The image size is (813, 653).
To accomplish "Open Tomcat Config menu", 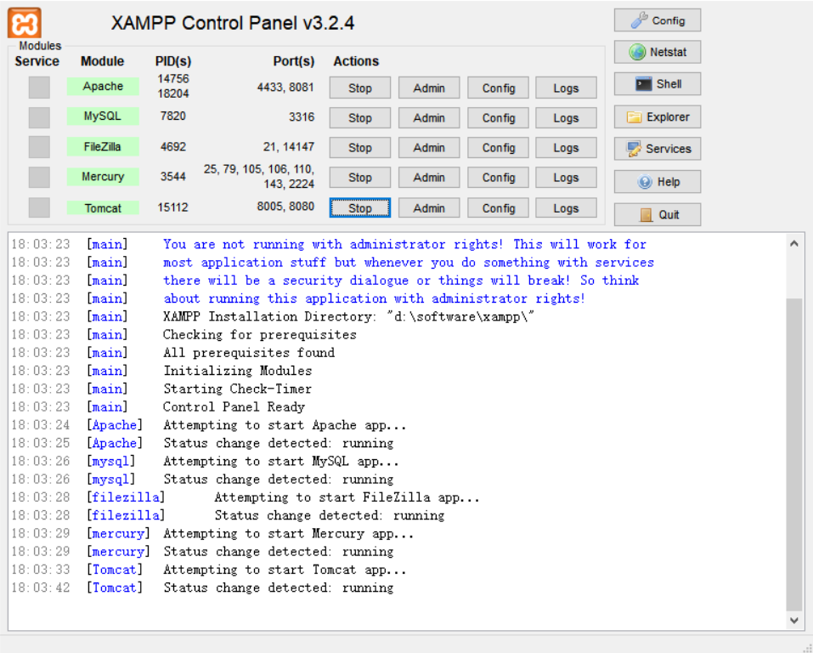I will point(499,207).
